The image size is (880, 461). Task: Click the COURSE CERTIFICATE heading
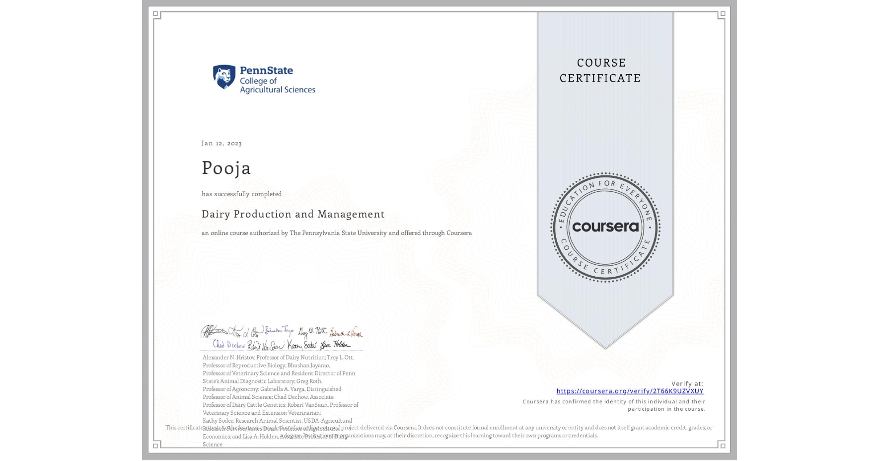600,70
